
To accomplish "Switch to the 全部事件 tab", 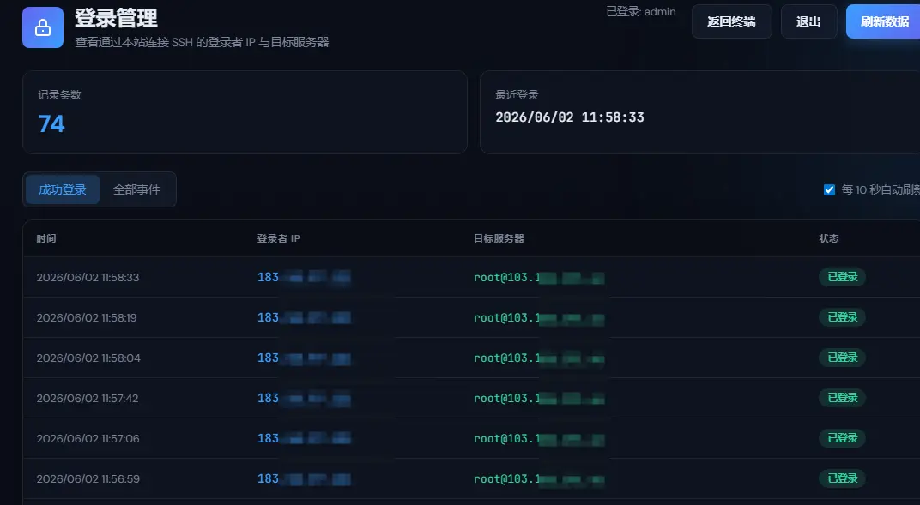I will (x=136, y=189).
